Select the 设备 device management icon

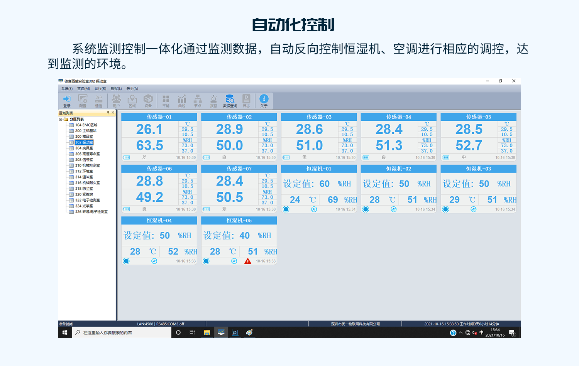point(148,100)
